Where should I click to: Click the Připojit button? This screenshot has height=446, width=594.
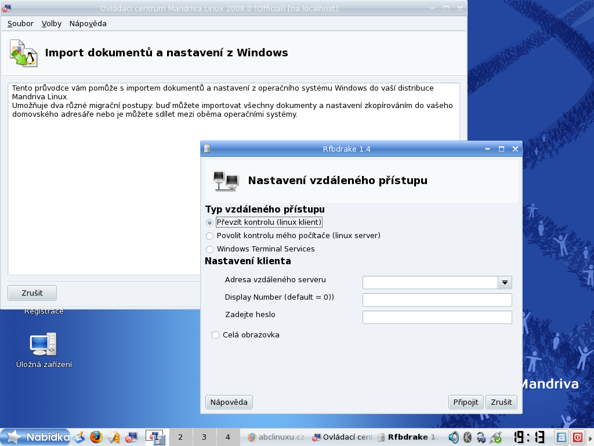point(466,402)
